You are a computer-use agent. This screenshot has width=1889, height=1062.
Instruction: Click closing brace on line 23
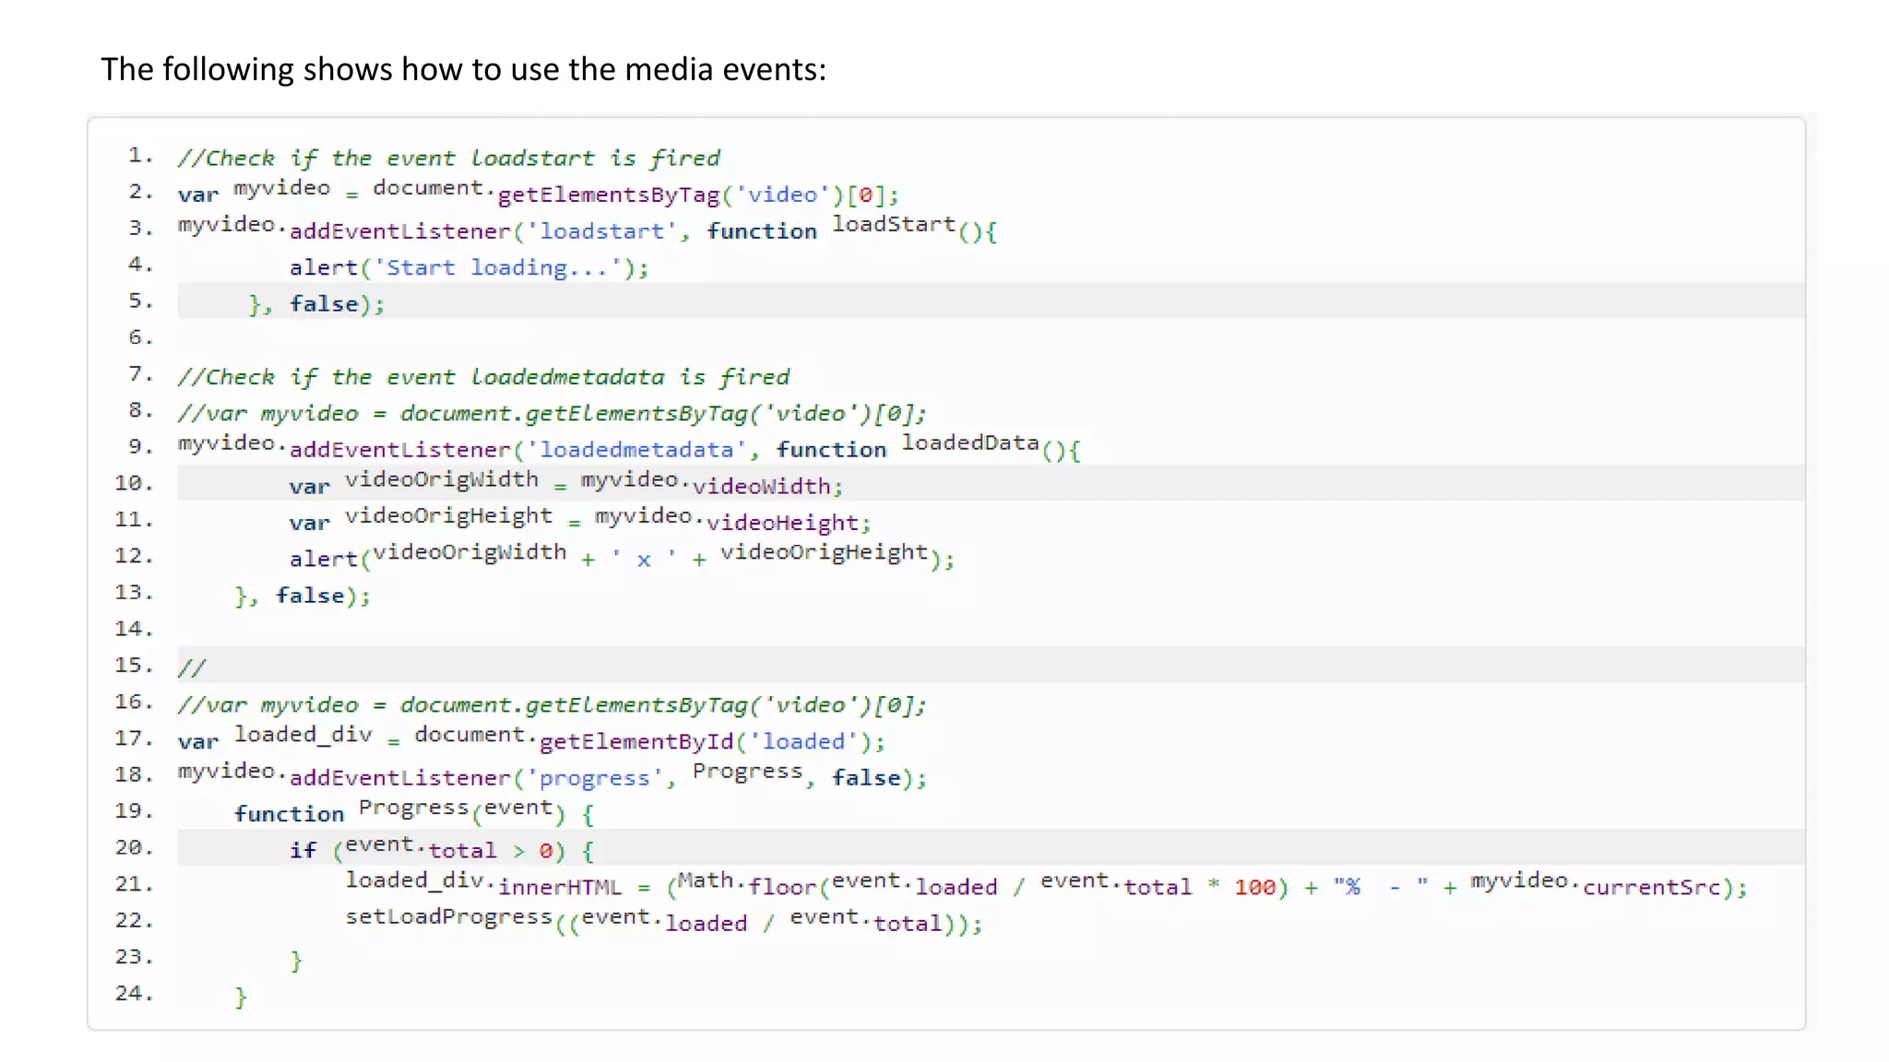[296, 961]
